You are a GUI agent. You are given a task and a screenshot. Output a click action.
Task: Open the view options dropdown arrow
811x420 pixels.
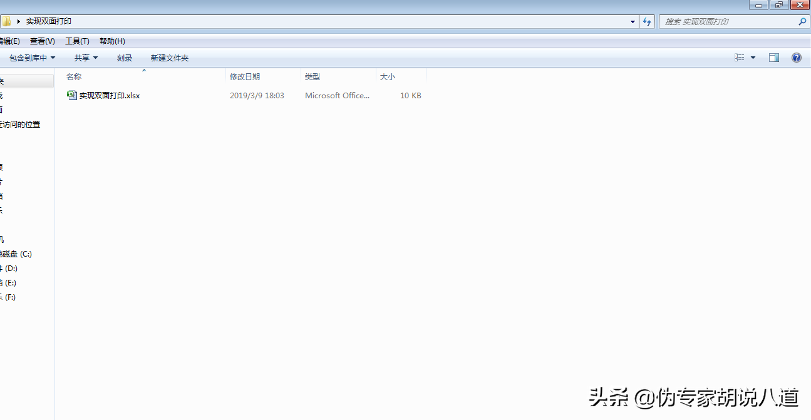pos(753,58)
